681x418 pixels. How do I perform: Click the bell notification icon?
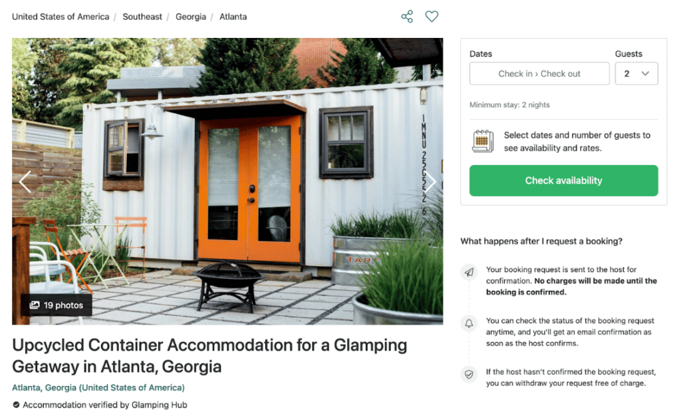[469, 323]
